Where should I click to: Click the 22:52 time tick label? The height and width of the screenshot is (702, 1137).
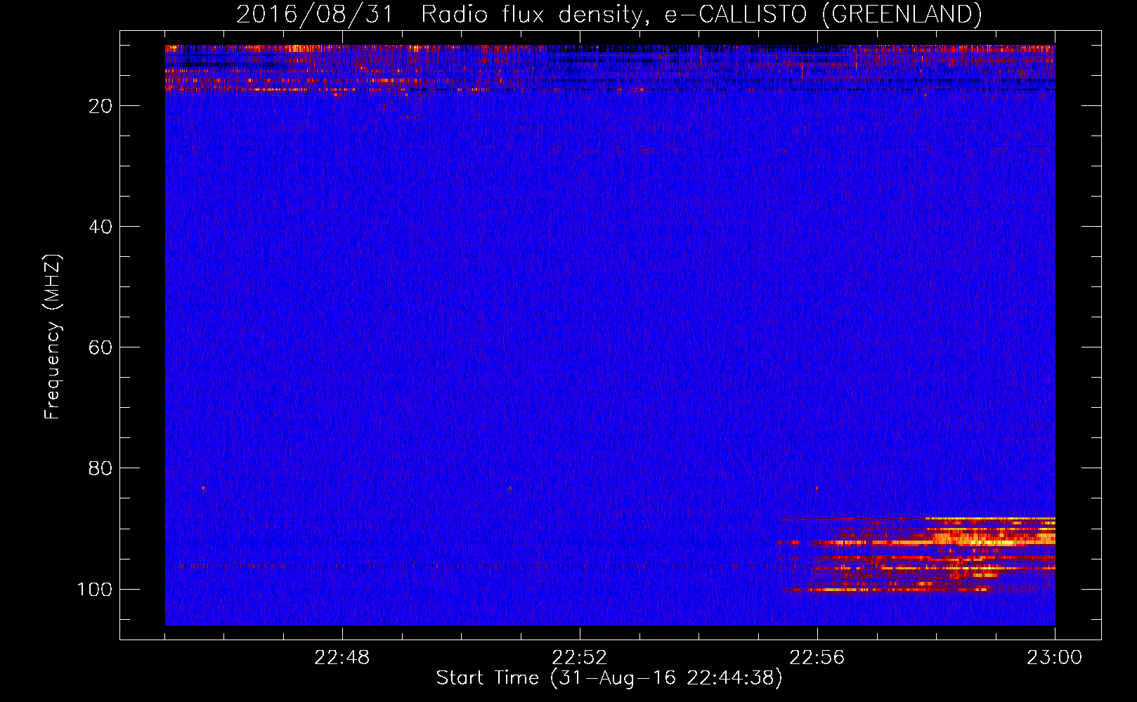[x=579, y=658]
